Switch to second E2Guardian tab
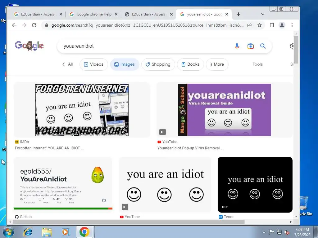This screenshot has height=238, width=318. (148, 14)
